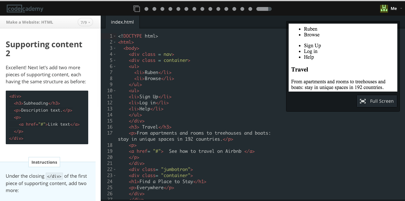Click the Codecademy logo
The width and height of the screenshot is (405, 201).
tap(25, 9)
